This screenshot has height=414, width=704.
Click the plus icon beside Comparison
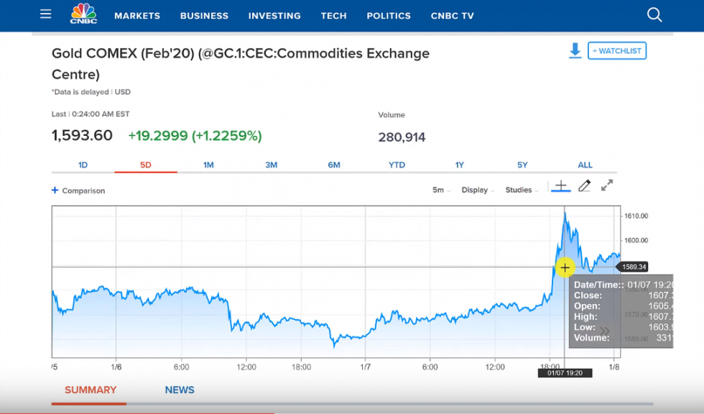(x=55, y=190)
